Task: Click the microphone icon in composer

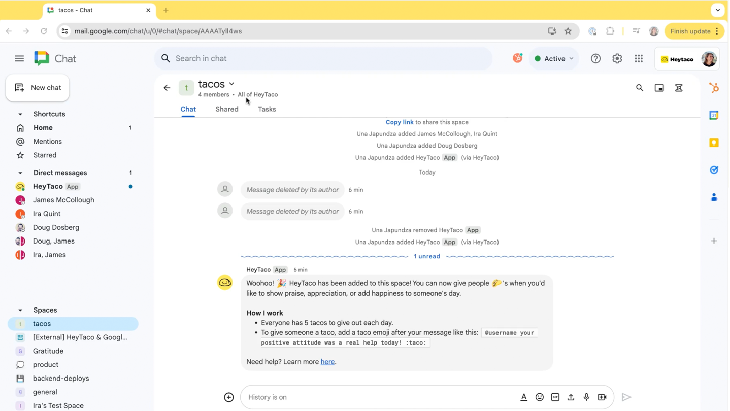Action: click(587, 398)
